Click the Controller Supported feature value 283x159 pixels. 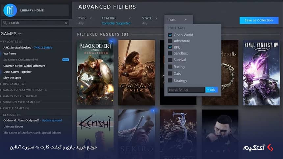point(116,23)
